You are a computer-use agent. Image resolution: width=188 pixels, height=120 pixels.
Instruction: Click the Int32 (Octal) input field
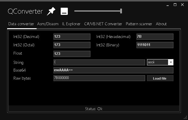[x=72, y=45]
